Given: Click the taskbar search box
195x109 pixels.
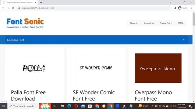Looking at the screenshot, I should [x=23, y=106].
